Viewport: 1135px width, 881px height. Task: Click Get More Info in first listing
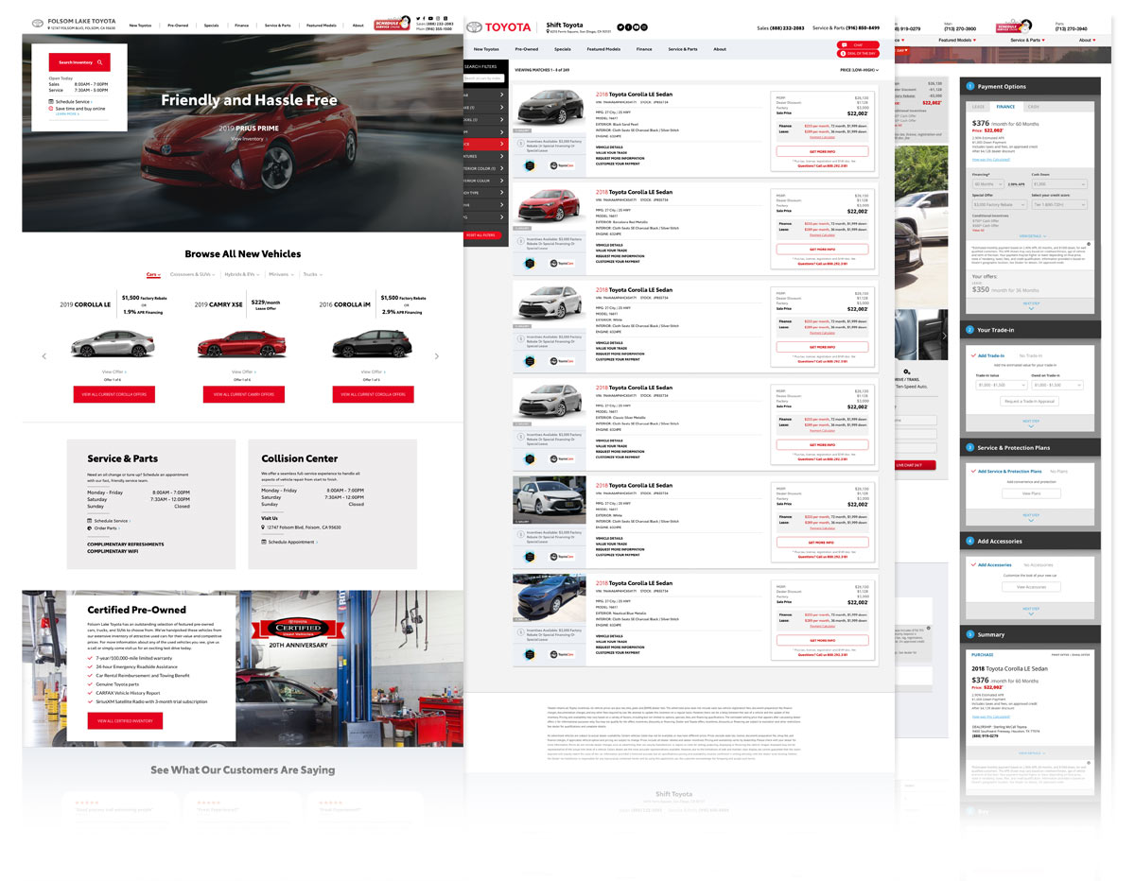click(x=822, y=151)
